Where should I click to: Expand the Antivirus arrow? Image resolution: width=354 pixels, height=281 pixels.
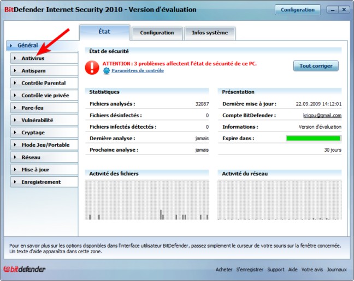(x=15, y=58)
